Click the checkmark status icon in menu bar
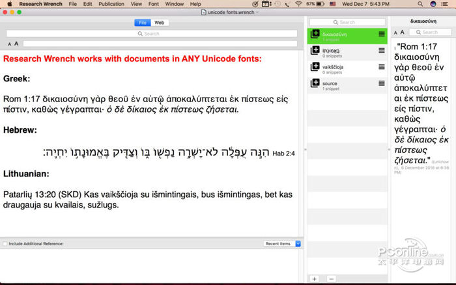Image resolution: width=456 pixels, height=285 pixels. click(x=255, y=4)
